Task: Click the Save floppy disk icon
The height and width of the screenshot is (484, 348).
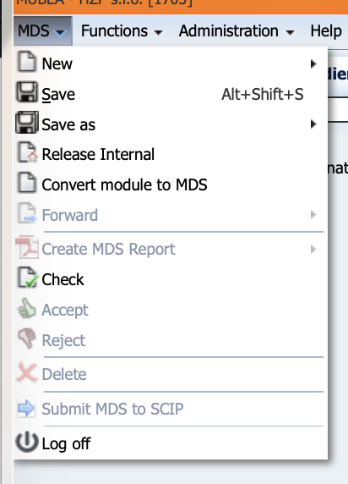Action: coord(27,91)
